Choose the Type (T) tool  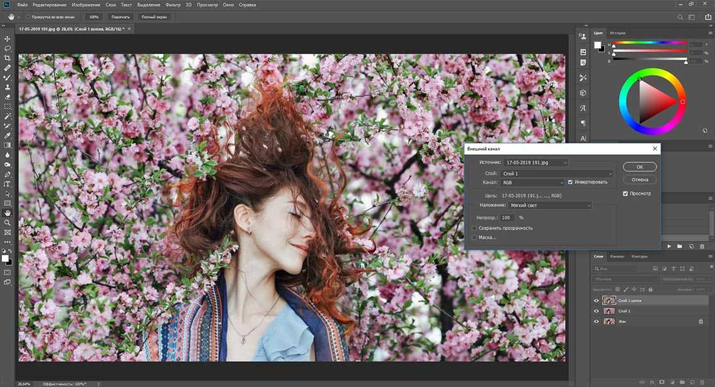pyautogui.click(x=8, y=184)
